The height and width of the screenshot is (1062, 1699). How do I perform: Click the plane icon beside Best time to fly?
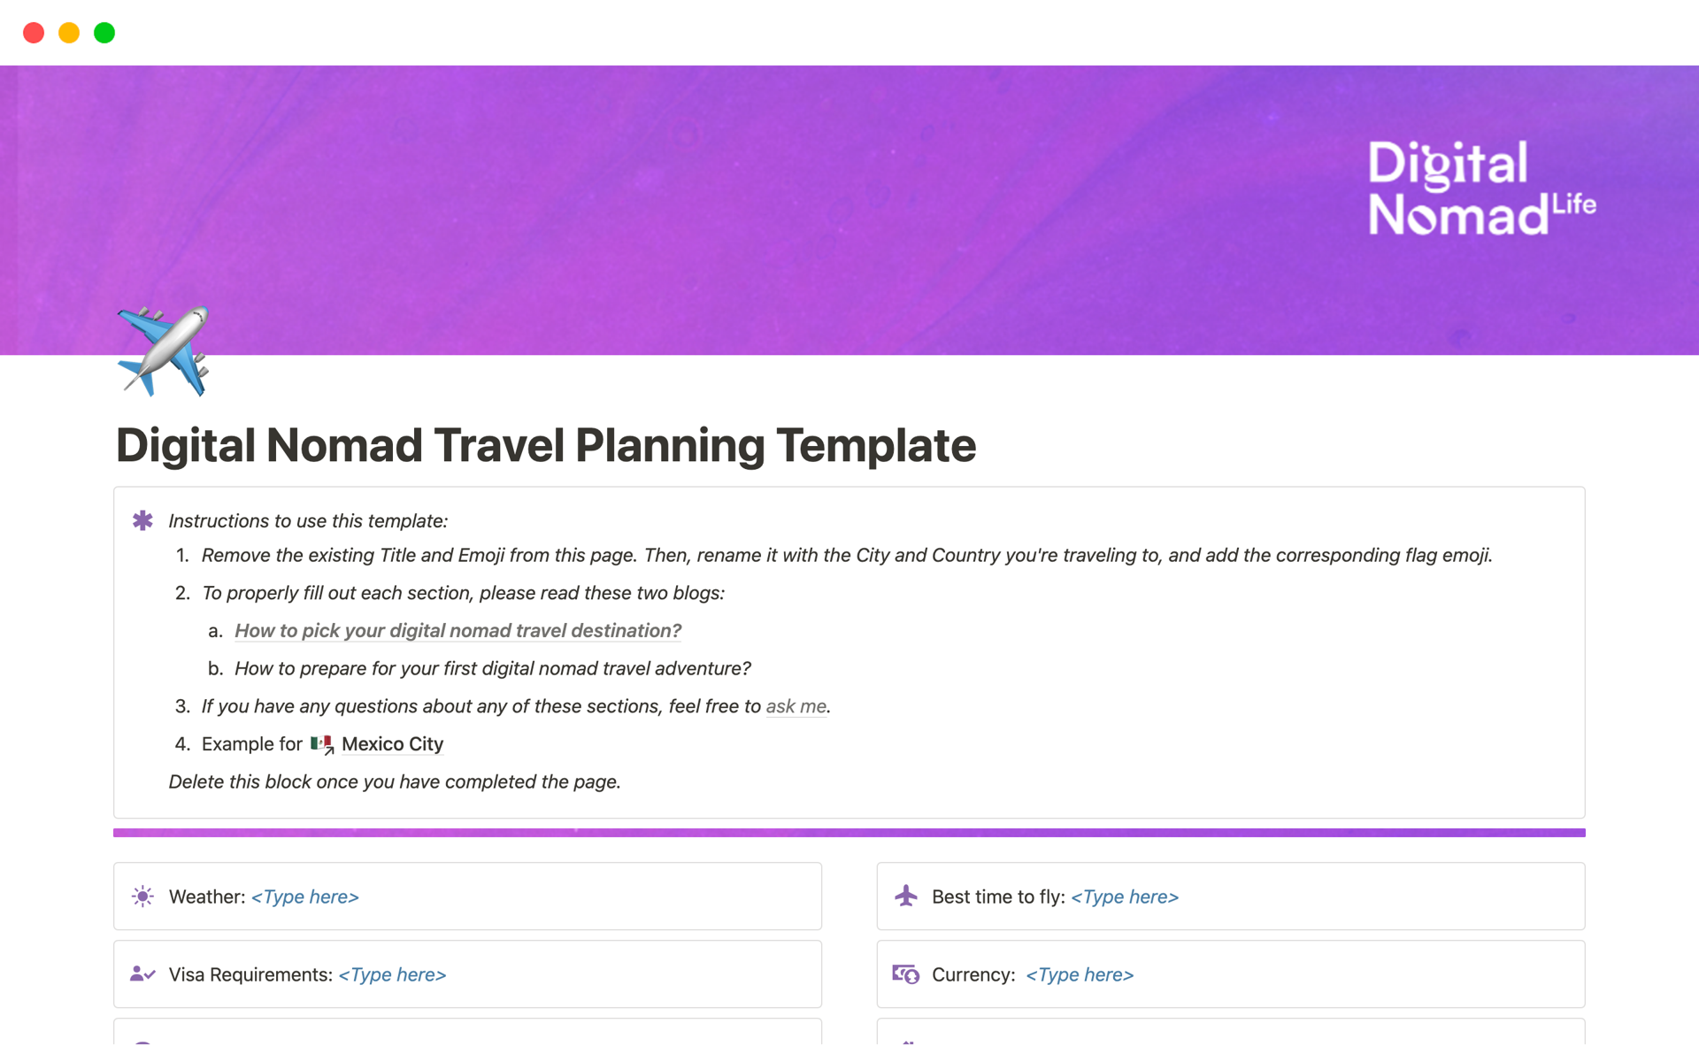pos(905,896)
